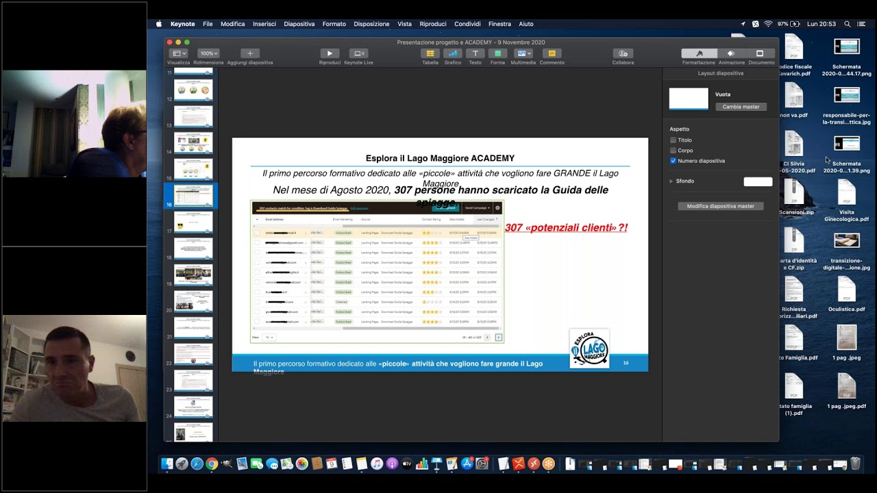Enable the Corpo checkbox
The width and height of the screenshot is (877, 493).
(x=674, y=151)
